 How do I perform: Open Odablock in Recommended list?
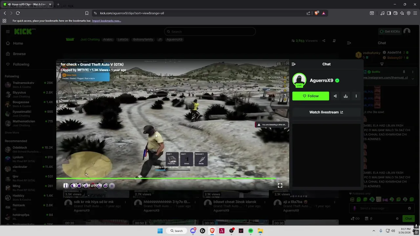point(29,149)
